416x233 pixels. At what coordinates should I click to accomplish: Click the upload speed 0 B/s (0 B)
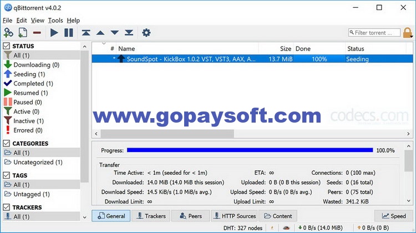pos(373,227)
